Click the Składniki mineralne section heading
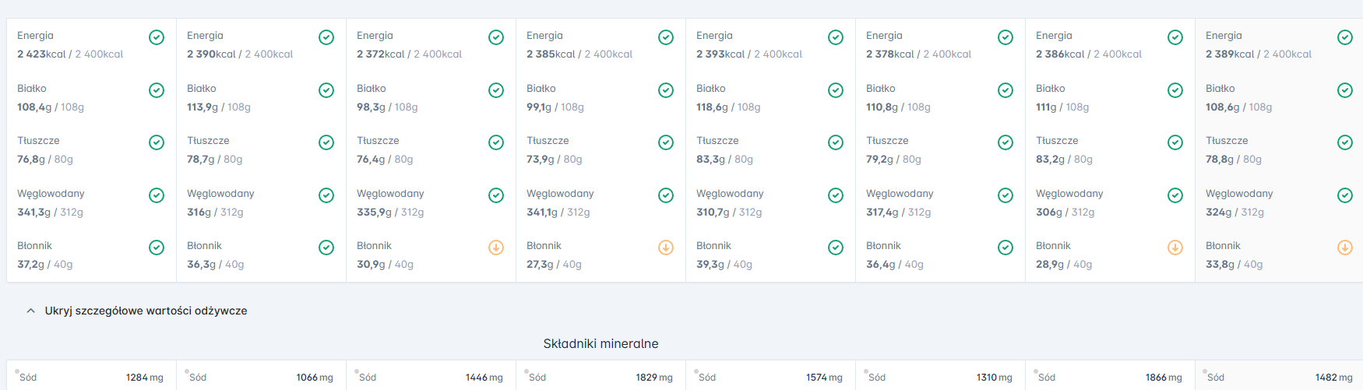 (x=600, y=343)
